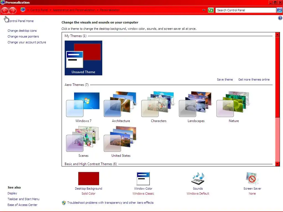Click the Basic and High Contrast Themes heading

pyautogui.click(x=91, y=164)
